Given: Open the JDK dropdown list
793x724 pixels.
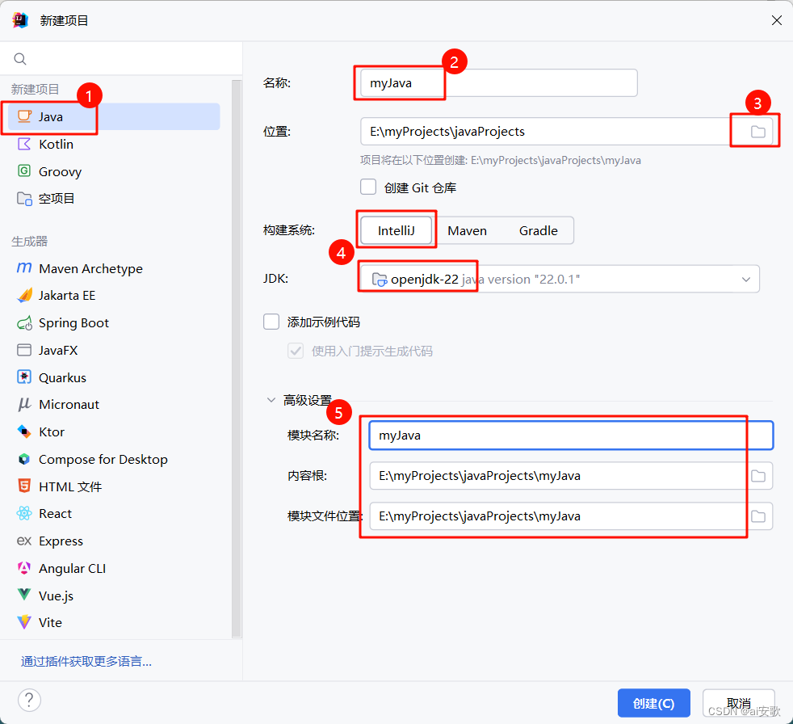Looking at the screenshot, I should tap(746, 280).
